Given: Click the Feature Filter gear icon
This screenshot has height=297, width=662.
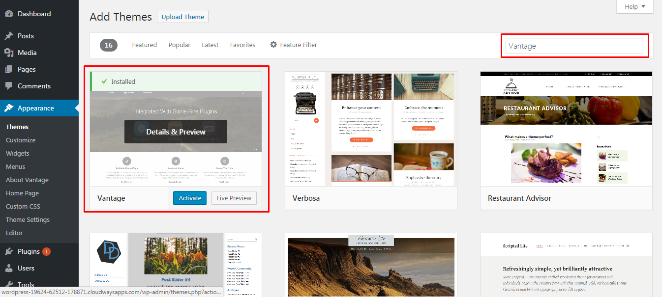Looking at the screenshot, I should tap(273, 45).
